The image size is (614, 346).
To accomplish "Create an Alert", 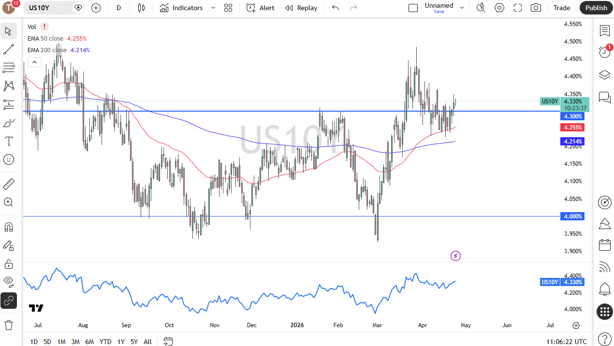I will point(260,8).
